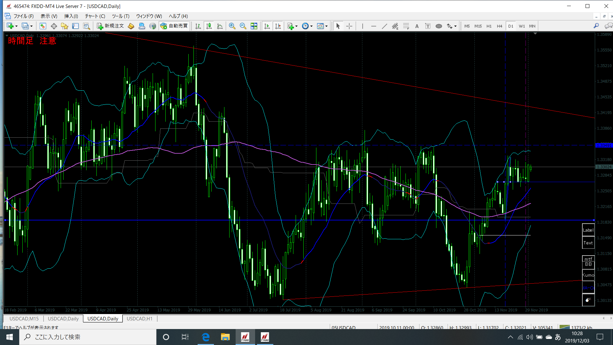Toggle the Terminal panel icon
The height and width of the screenshot is (345, 613).
click(x=75, y=26)
